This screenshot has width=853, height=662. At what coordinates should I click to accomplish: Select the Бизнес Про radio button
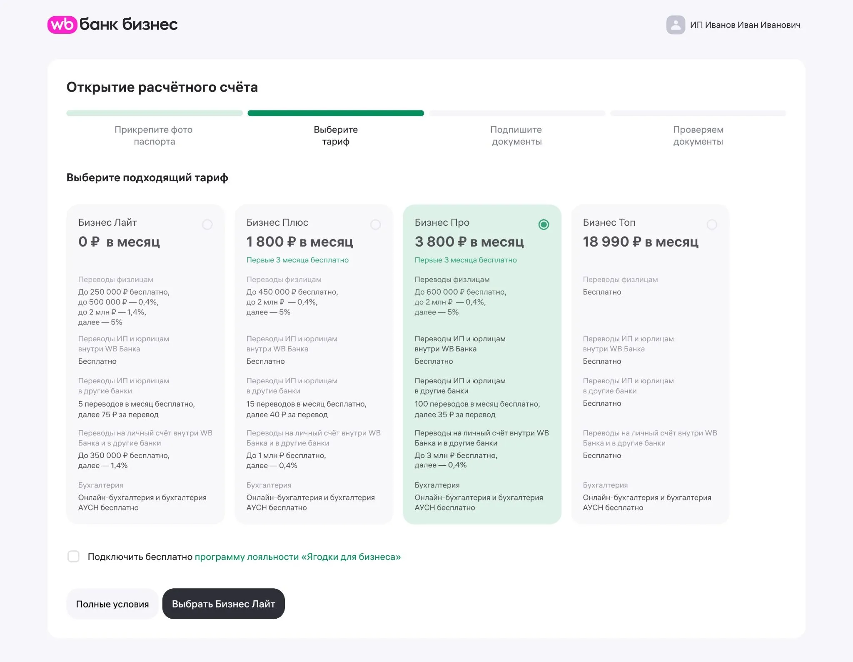point(544,225)
